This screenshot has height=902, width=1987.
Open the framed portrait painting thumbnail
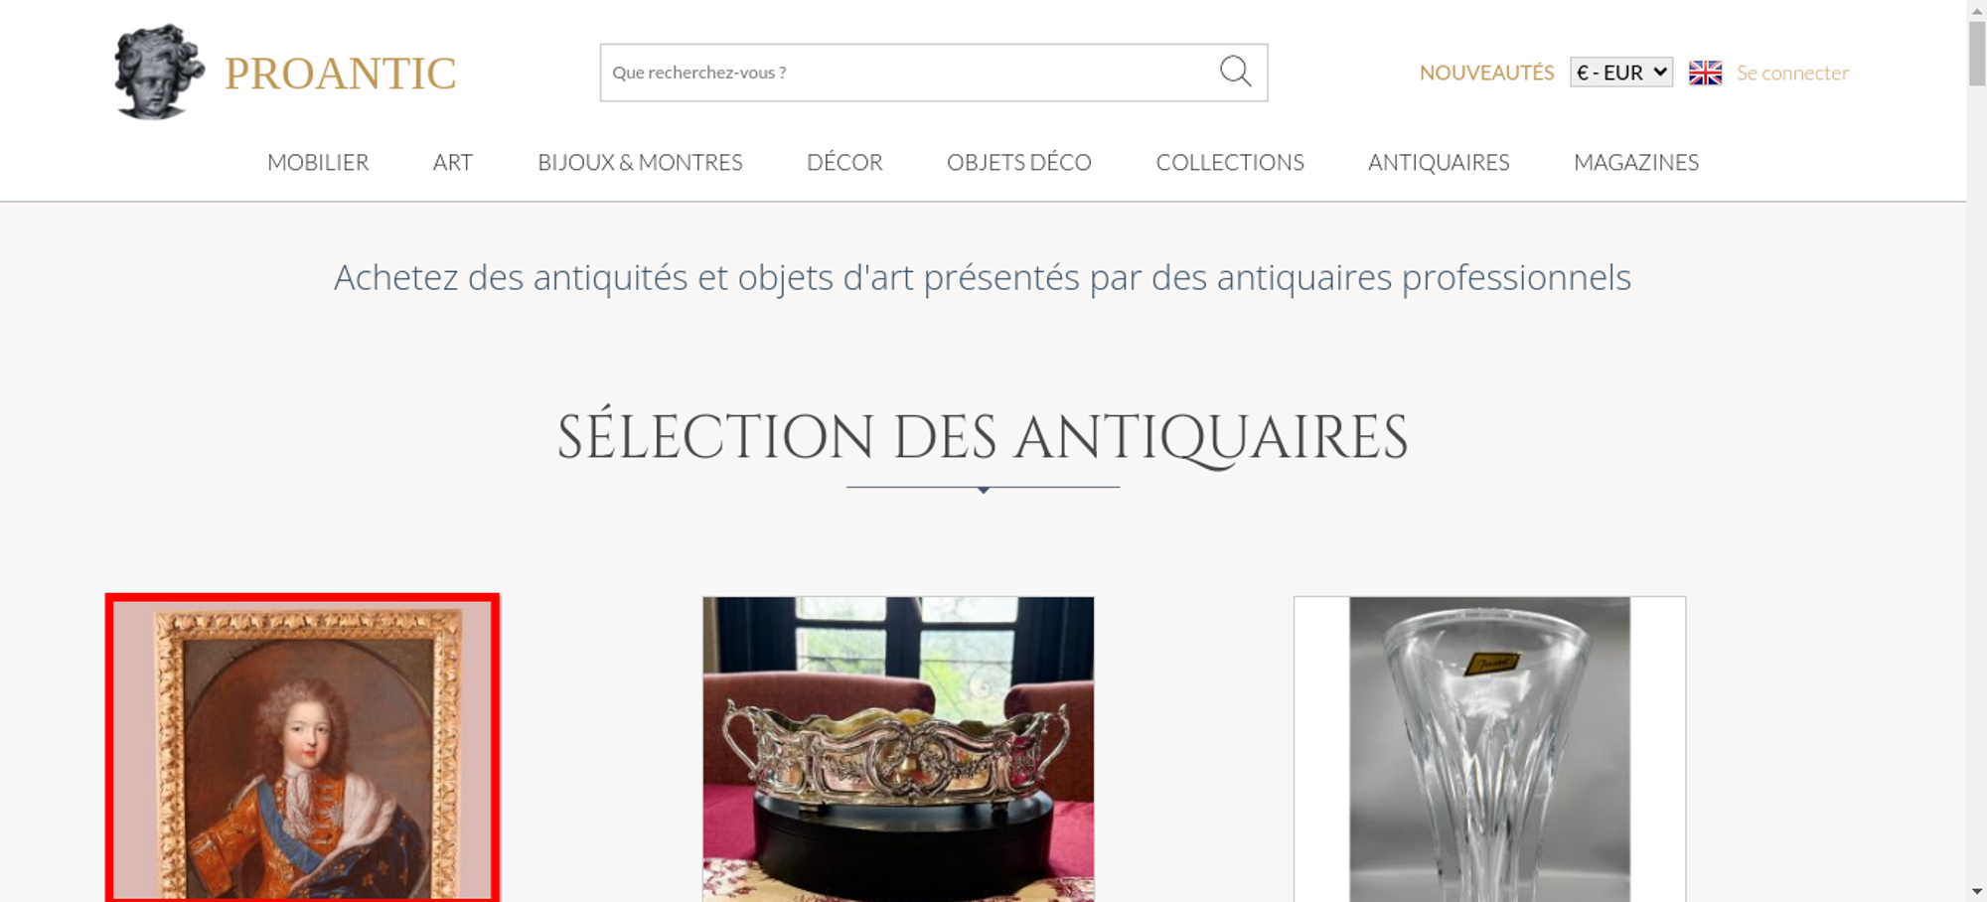[x=302, y=748]
